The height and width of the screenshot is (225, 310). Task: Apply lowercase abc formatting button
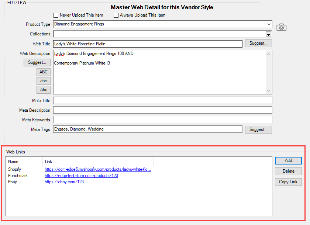pos(44,81)
